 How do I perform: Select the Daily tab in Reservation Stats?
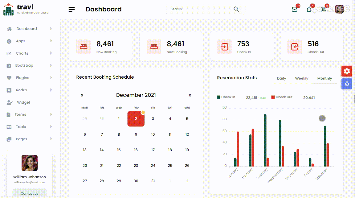[281, 78]
